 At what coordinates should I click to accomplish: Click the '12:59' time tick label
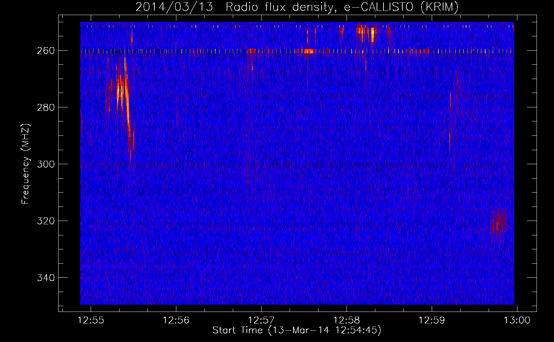[x=432, y=320]
